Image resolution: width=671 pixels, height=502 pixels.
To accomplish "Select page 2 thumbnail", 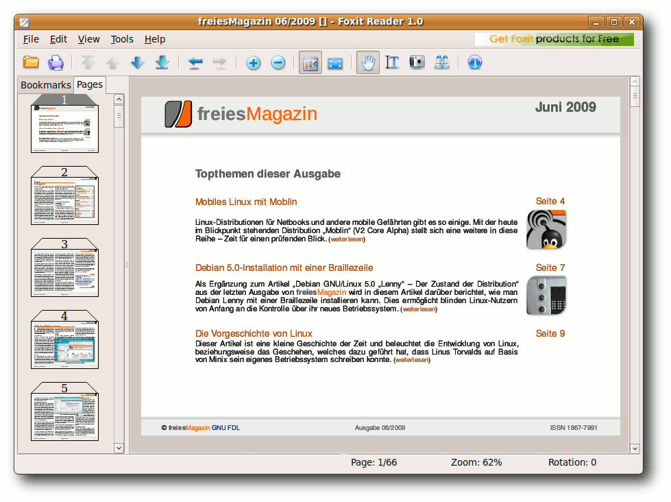I will (64, 195).
